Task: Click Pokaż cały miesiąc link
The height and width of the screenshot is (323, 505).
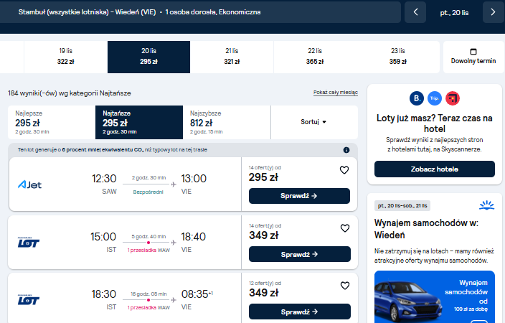Action: tap(336, 93)
